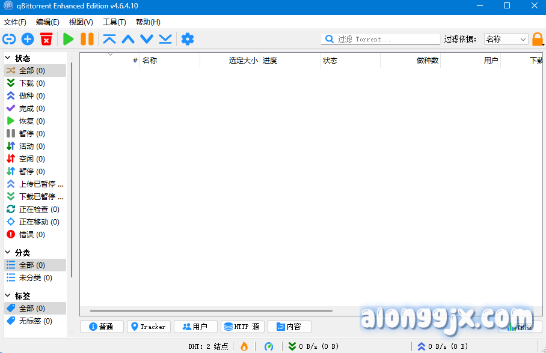Open options via blue gear icon

pos(188,39)
